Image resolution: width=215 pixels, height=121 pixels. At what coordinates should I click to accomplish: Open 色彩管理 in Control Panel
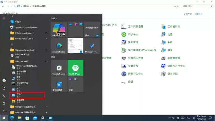133,42
